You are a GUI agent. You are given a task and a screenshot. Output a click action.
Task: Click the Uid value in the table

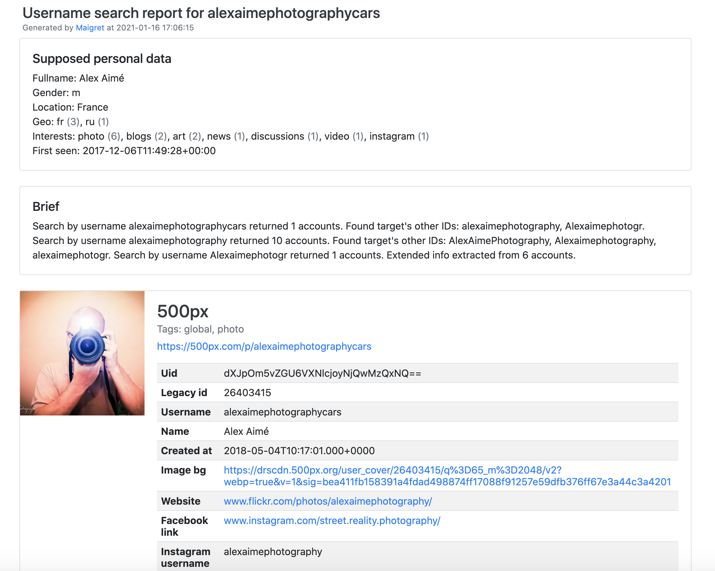tap(322, 373)
